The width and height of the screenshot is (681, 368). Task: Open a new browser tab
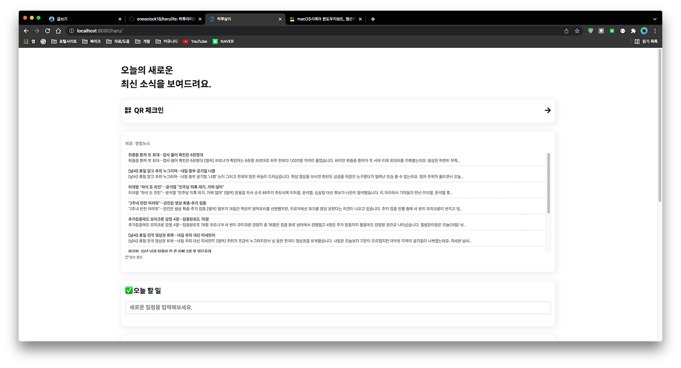pos(373,19)
